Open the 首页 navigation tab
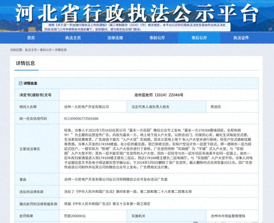 [x=31, y=38]
